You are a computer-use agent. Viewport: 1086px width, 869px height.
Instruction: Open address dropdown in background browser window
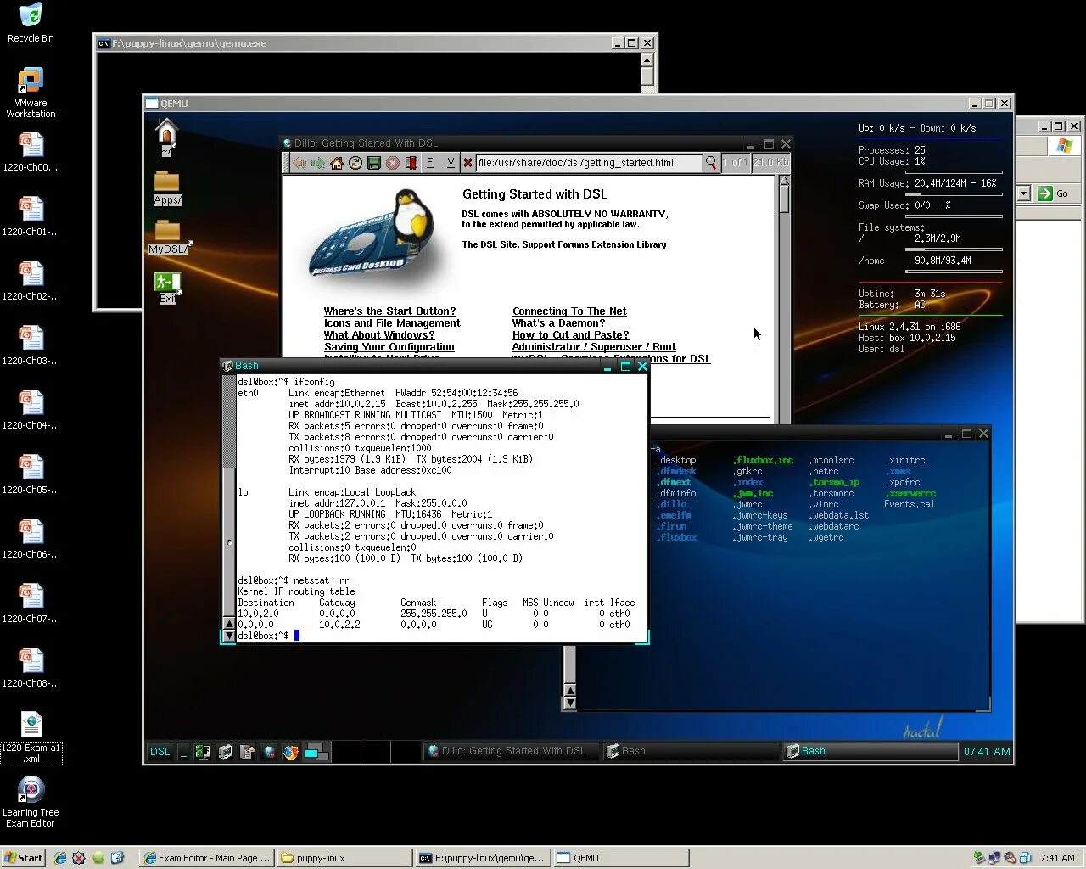click(x=1023, y=193)
